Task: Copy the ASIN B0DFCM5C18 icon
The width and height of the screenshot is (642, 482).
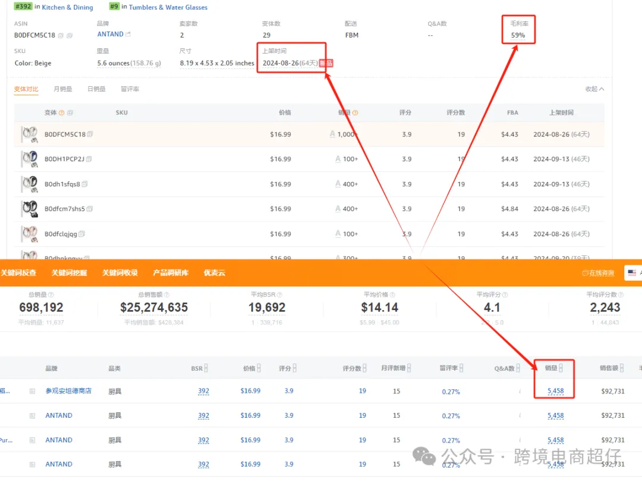Action: pos(61,36)
